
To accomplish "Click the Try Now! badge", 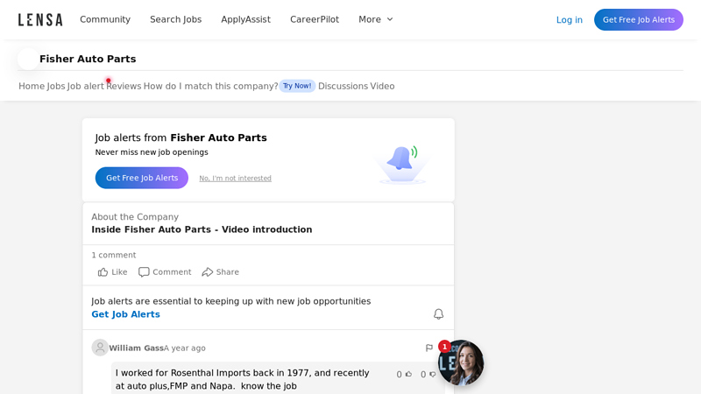I will tap(297, 86).
